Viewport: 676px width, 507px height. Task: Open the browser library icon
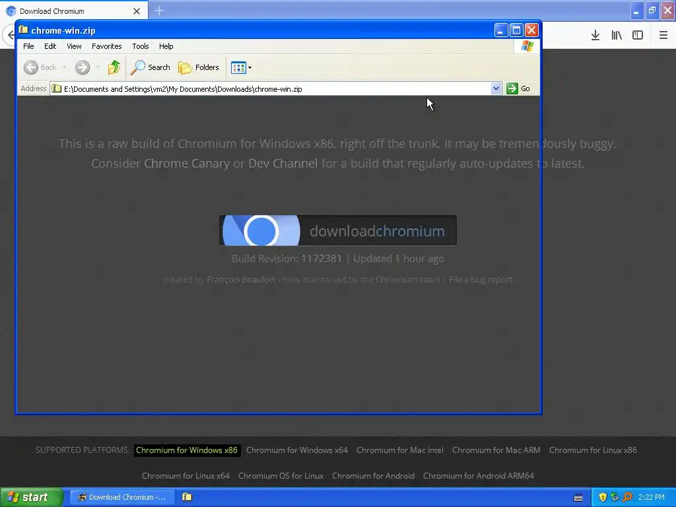coord(617,36)
